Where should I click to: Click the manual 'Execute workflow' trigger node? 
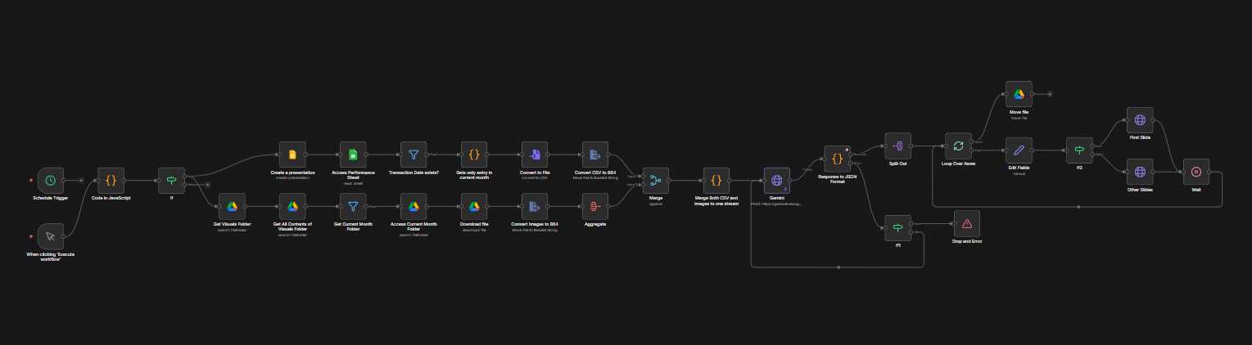[51, 236]
